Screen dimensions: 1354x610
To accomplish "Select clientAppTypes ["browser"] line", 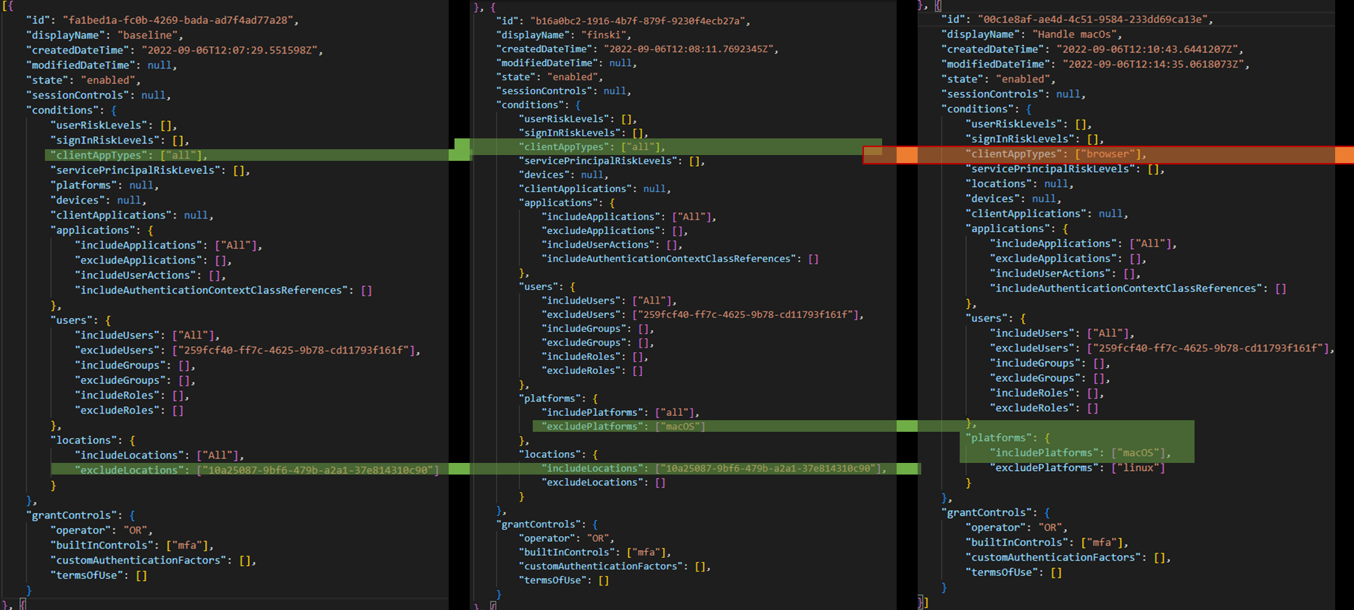I will click(x=1056, y=154).
